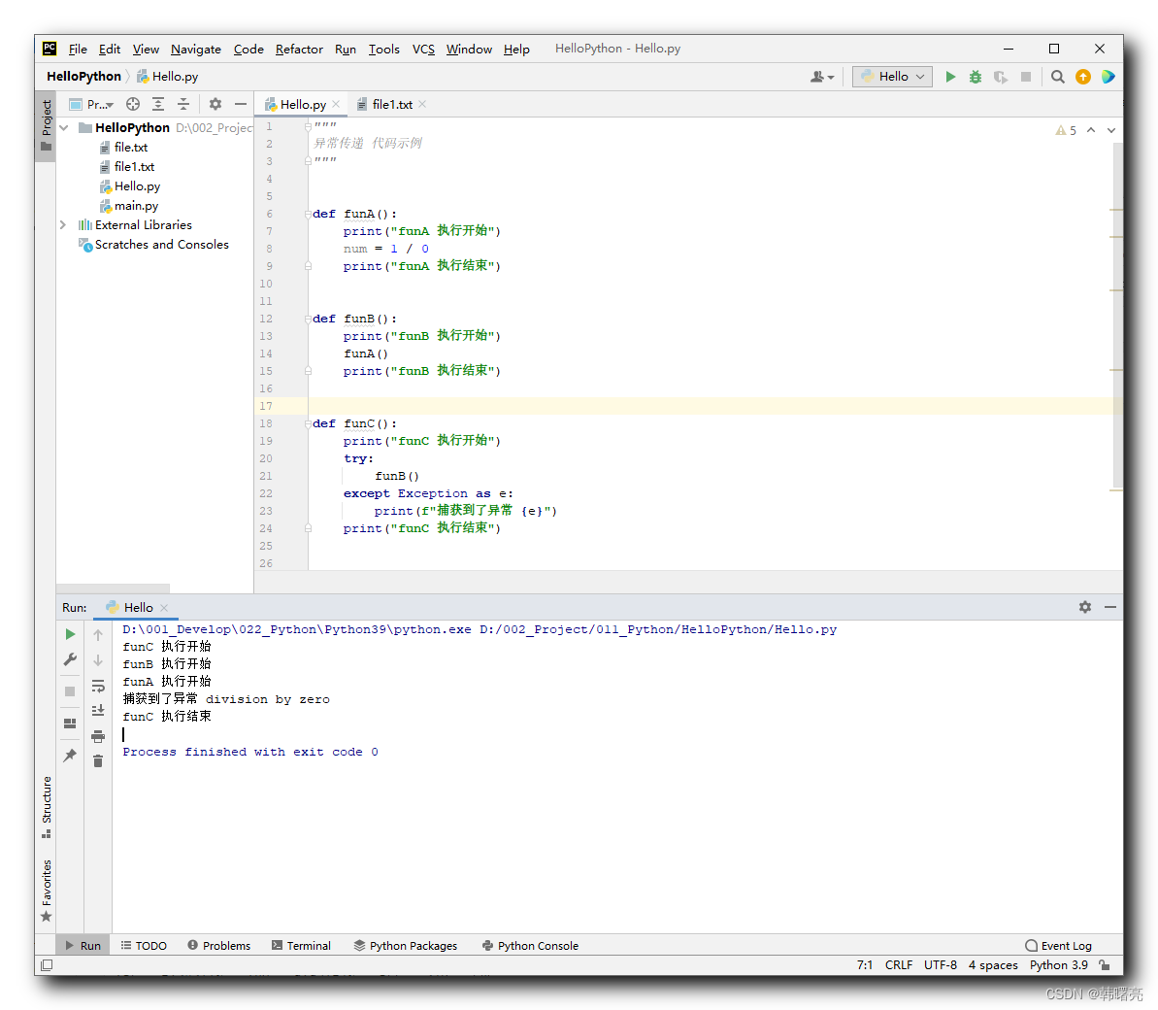Open the File menu

coord(78,49)
